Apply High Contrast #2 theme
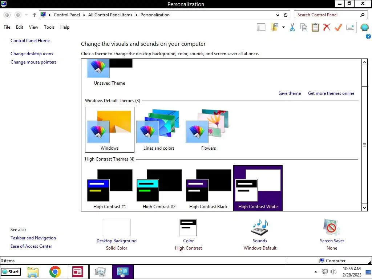 159,188
